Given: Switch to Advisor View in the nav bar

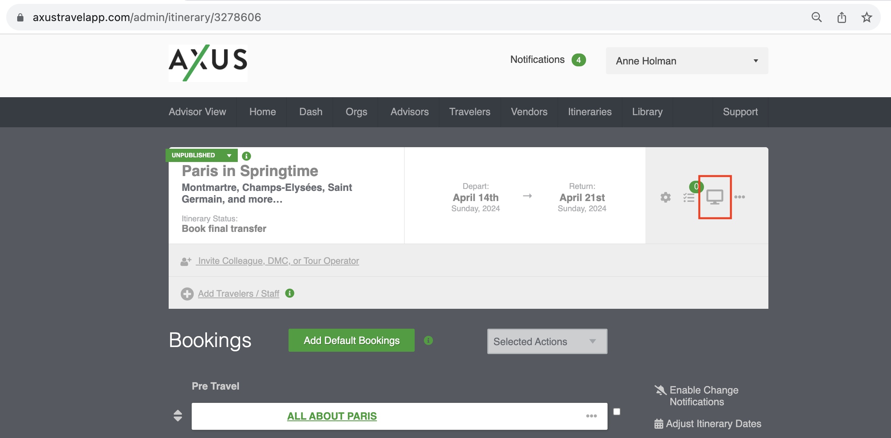Looking at the screenshot, I should [x=197, y=112].
